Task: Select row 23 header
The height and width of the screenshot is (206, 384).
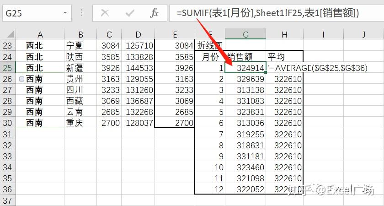Action: click(x=8, y=46)
